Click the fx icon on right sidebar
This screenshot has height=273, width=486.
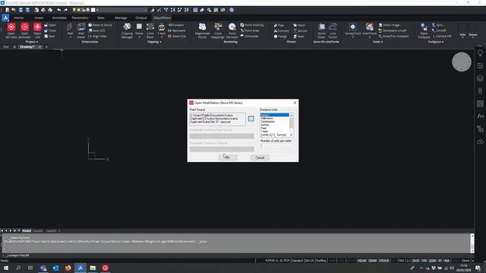480,116
